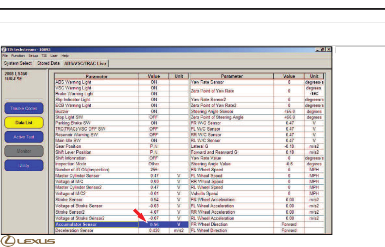Select the Voltage of Stroke Sensor2 parameter
Screen dimensions: 385x247
[x=80, y=218]
